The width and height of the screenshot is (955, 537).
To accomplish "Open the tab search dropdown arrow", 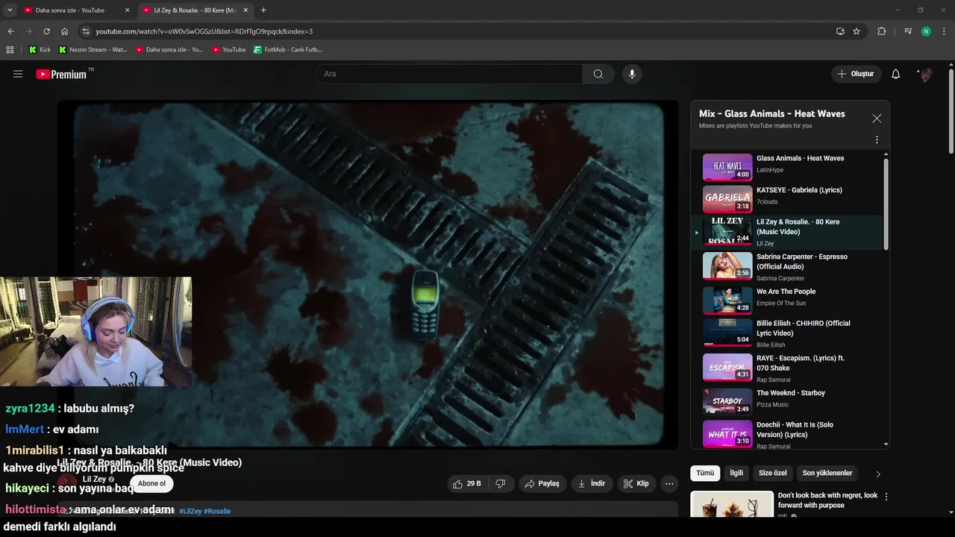I will tap(10, 10).
